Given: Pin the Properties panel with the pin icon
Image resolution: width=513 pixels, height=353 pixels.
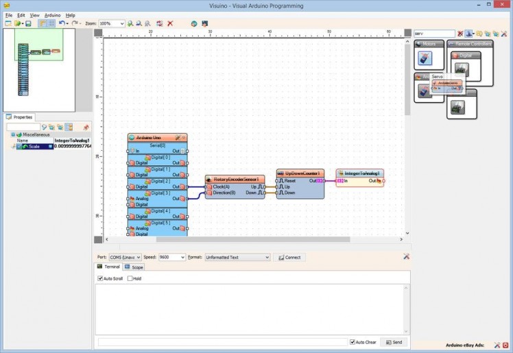Looking at the screenshot, I should pyautogui.click(x=86, y=127).
